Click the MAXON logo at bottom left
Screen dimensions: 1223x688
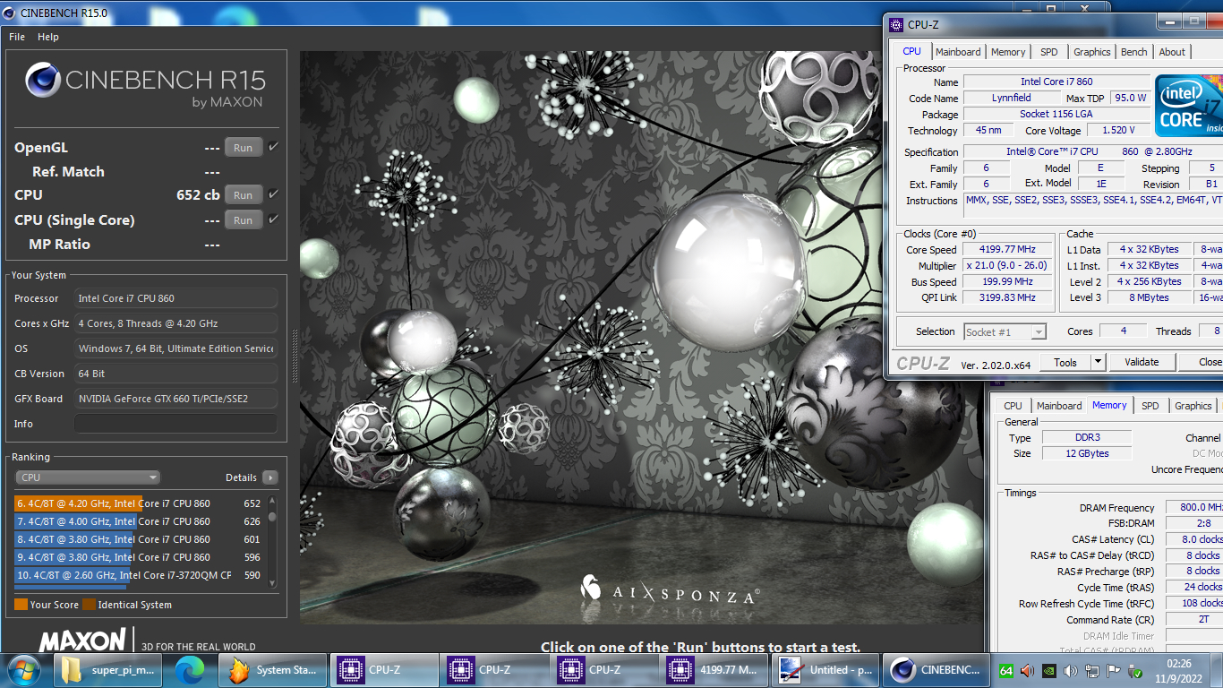[82, 640]
